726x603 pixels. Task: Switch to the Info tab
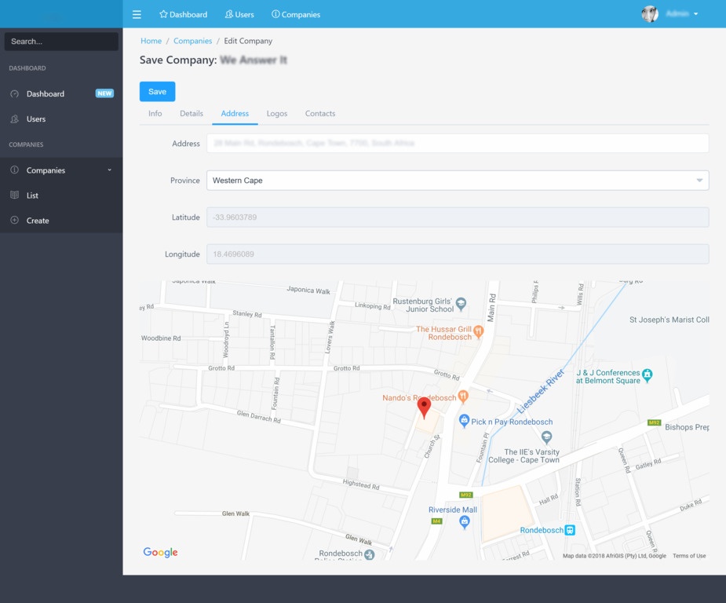point(155,114)
